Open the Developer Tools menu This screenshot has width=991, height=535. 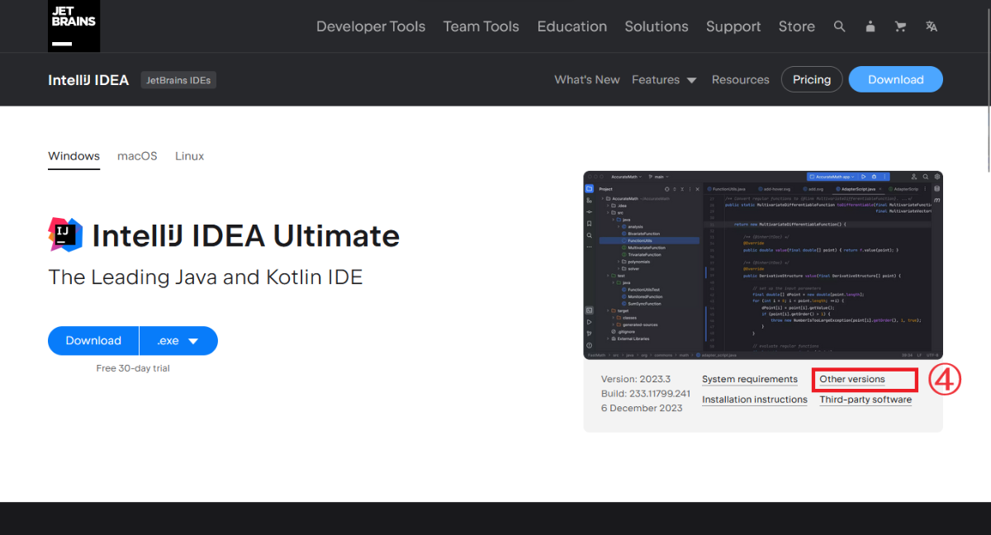click(371, 26)
